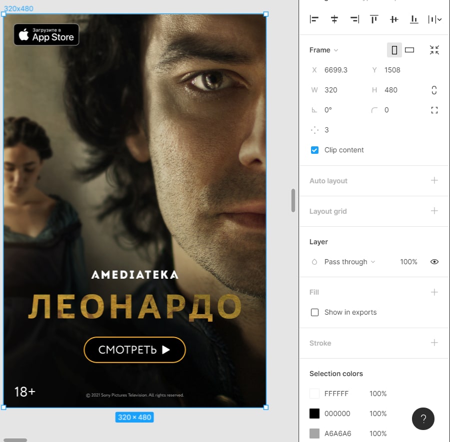
Task: Align selection to the left
Action: [314, 19]
